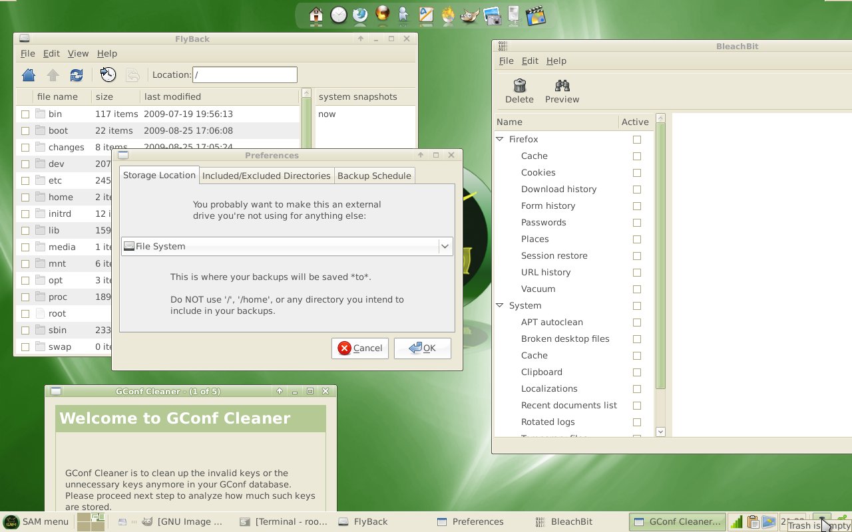Switch to the Terminal taskbar button
This screenshot has width=852, height=532.
tap(284, 522)
